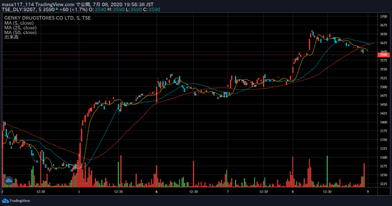Click the 3375 price axis label
Viewport: 392px width, 206px height.
tap(383, 131)
